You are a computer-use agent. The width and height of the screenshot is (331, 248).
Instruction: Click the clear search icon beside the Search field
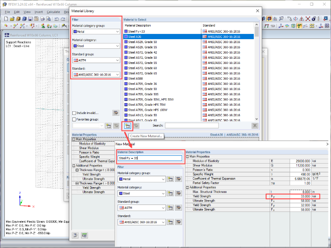pyautogui.click(x=255, y=126)
